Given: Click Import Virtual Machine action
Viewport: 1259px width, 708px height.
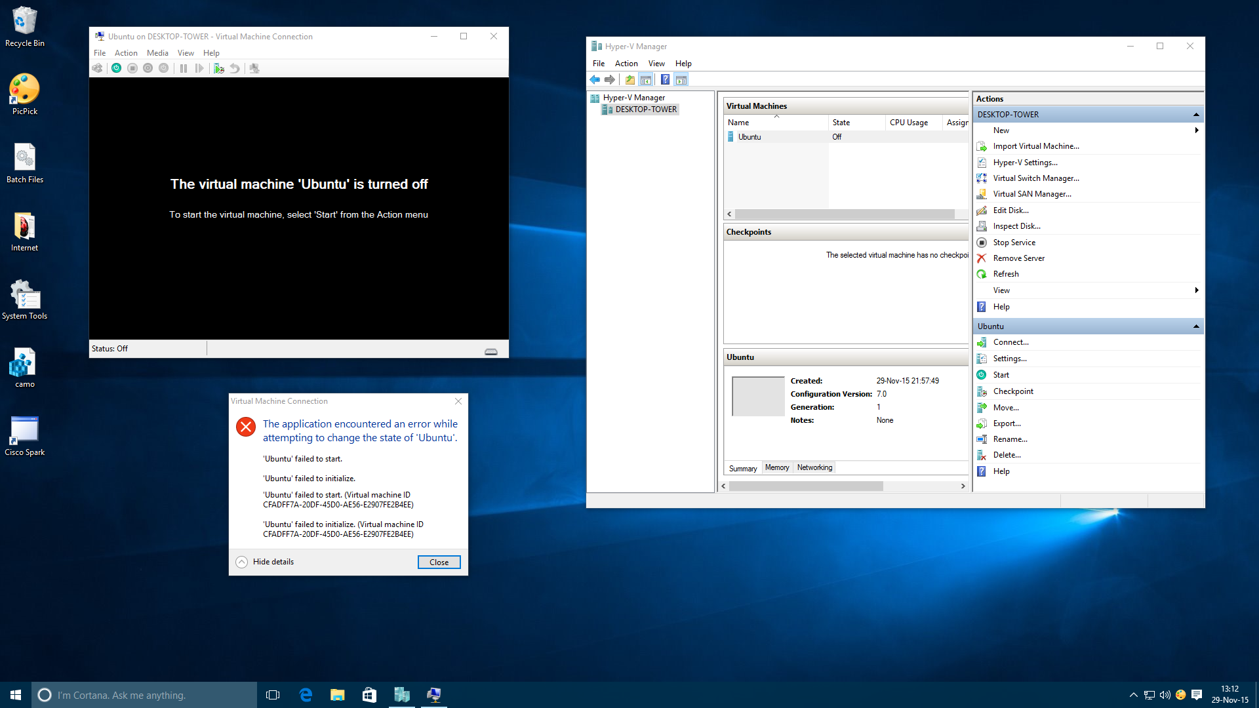Looking at the screenshot, I should tap(1035, 146).
